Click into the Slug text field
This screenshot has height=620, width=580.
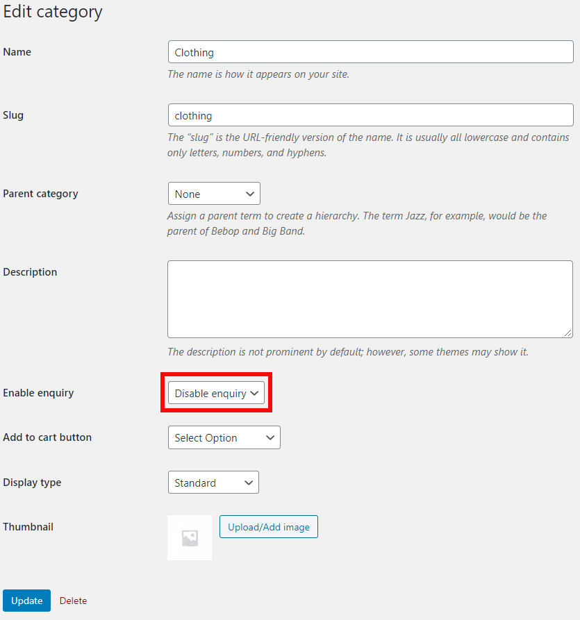tap(370, 115)
